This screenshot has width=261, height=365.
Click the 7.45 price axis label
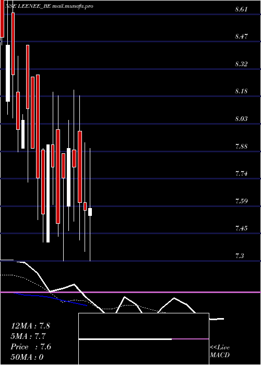[241, 228]
